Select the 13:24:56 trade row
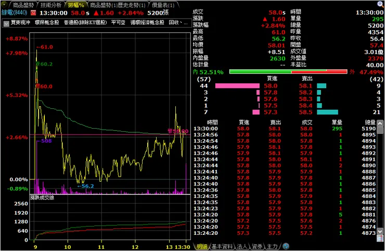The height and width of the screenshot is (251, 385). pos(285,135)
